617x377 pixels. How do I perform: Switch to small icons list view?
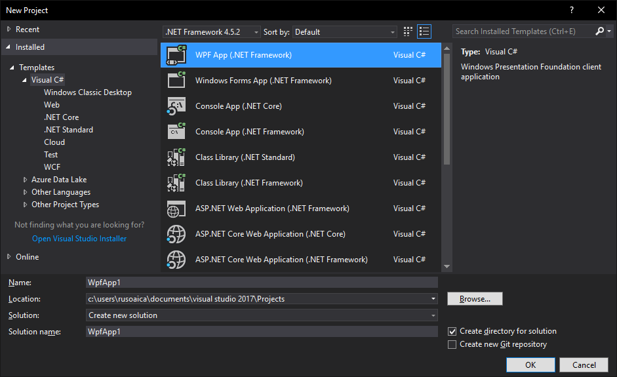424,31
